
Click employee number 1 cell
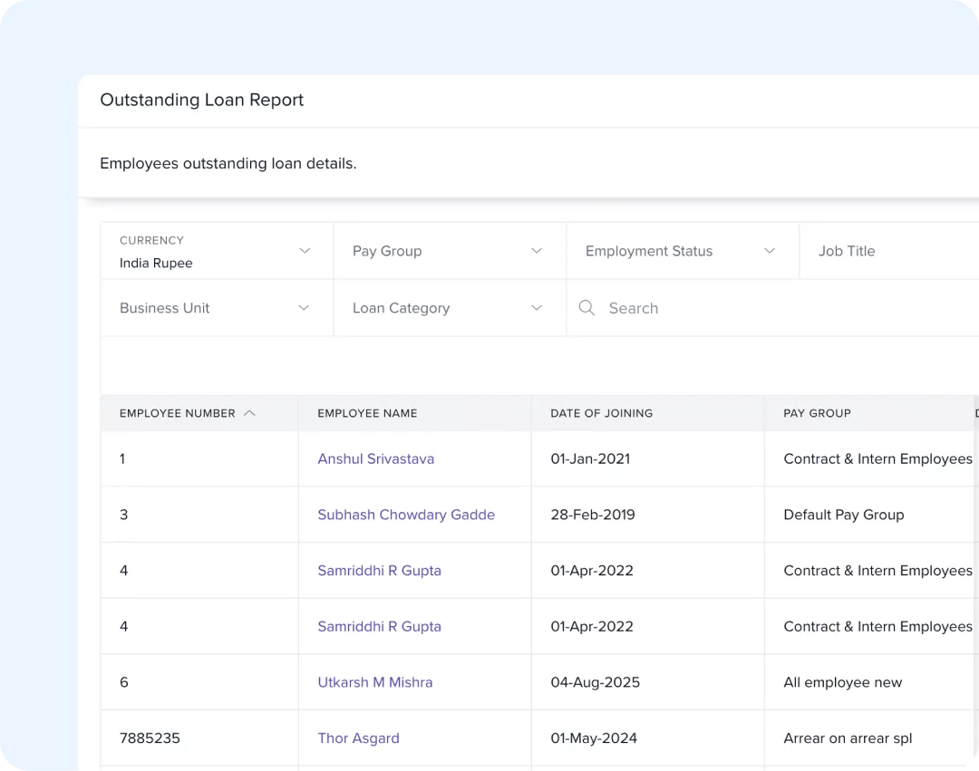pos(199,458)
